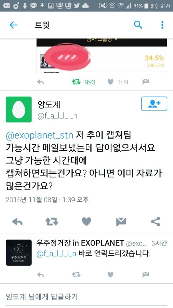This screenshot has height=308, width=173.
Task: Open the search magnifier icon
Action: click(x=138, y=25)
